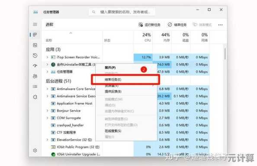
Task: Select the 0.1 MB/秒 disk cell
Action: pyautogui.click(x=181, y=96)
